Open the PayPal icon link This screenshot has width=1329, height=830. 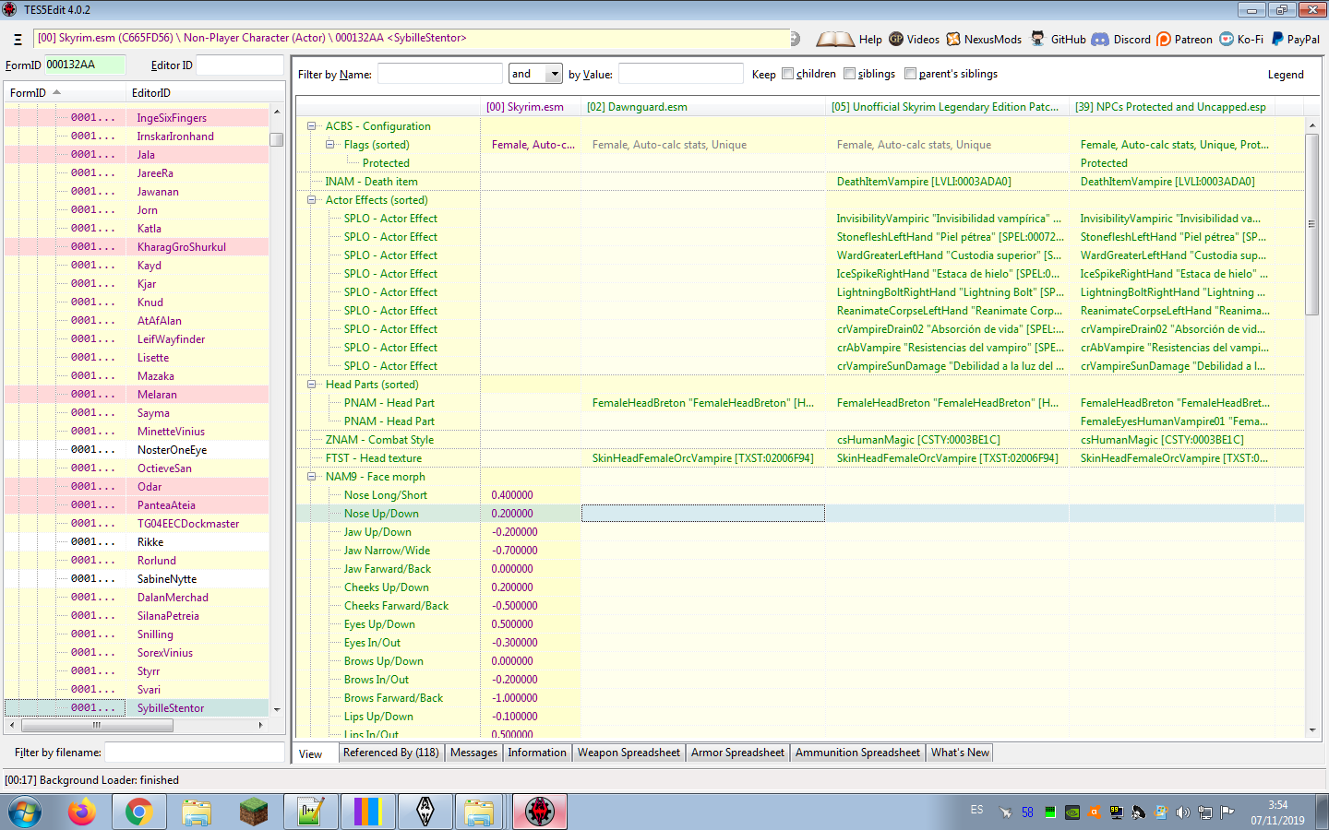pyautogui.click(x=1277, y=39)
